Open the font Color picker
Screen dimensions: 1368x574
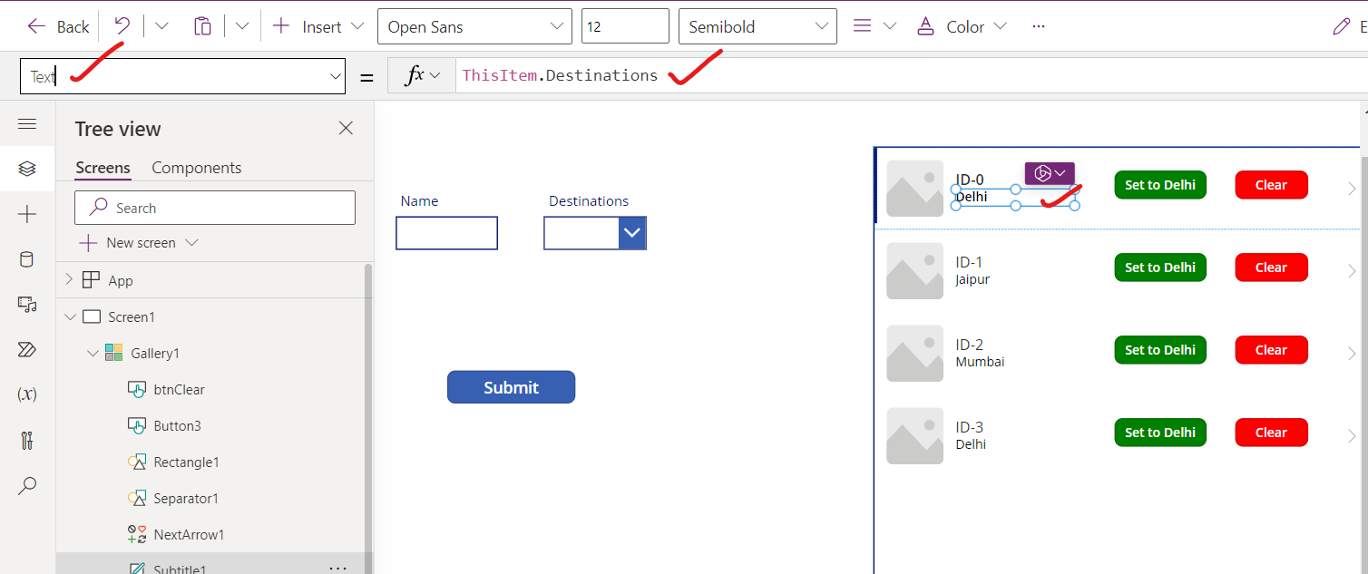point(962,25)
